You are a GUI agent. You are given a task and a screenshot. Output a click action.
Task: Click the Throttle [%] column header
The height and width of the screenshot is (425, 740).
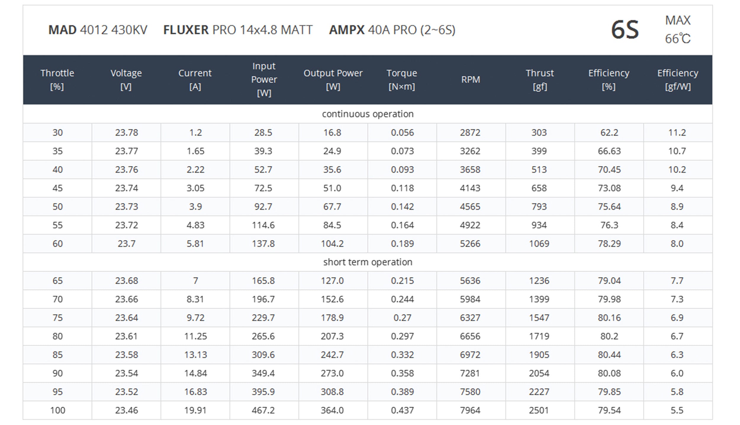click(x=57, y=80)
